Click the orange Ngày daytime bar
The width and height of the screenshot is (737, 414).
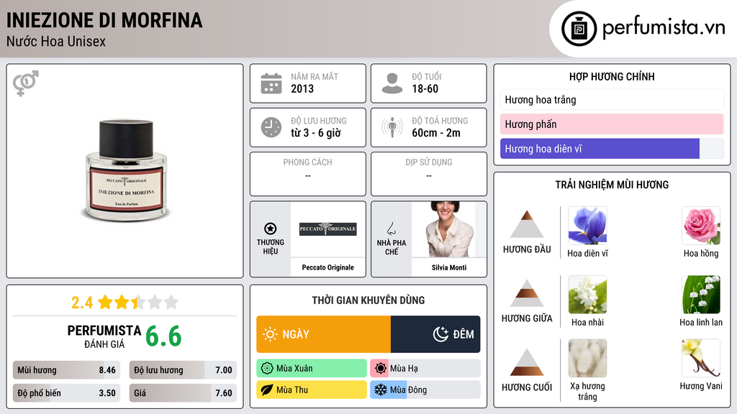pos(323,334)
